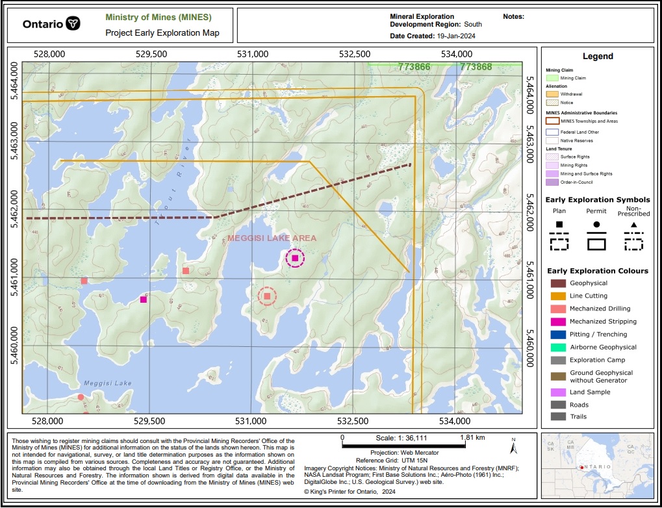Pick the Mechanized Stripping magenta swatch
Screen dimensions: 662x508
pos(557,322)
